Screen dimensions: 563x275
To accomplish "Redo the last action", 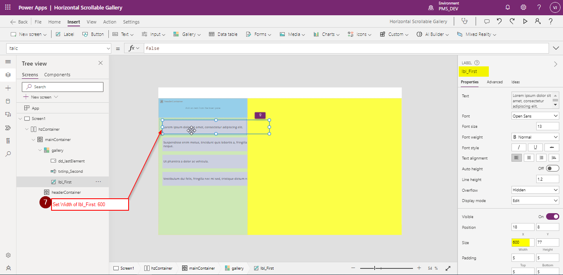I will click(512, 21).
